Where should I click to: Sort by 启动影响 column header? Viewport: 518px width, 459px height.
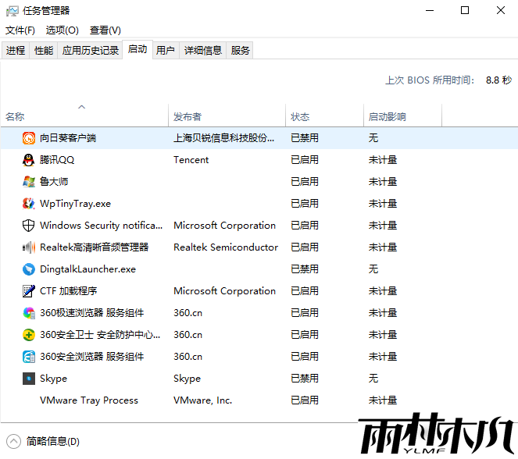tap(402, 116)
